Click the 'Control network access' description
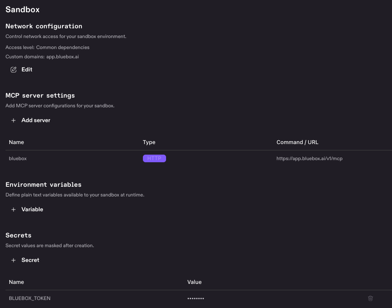 (66, 37)
